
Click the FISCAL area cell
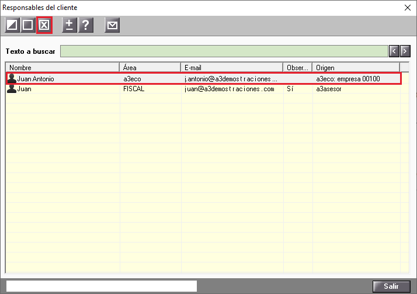(x=134, y=89)
